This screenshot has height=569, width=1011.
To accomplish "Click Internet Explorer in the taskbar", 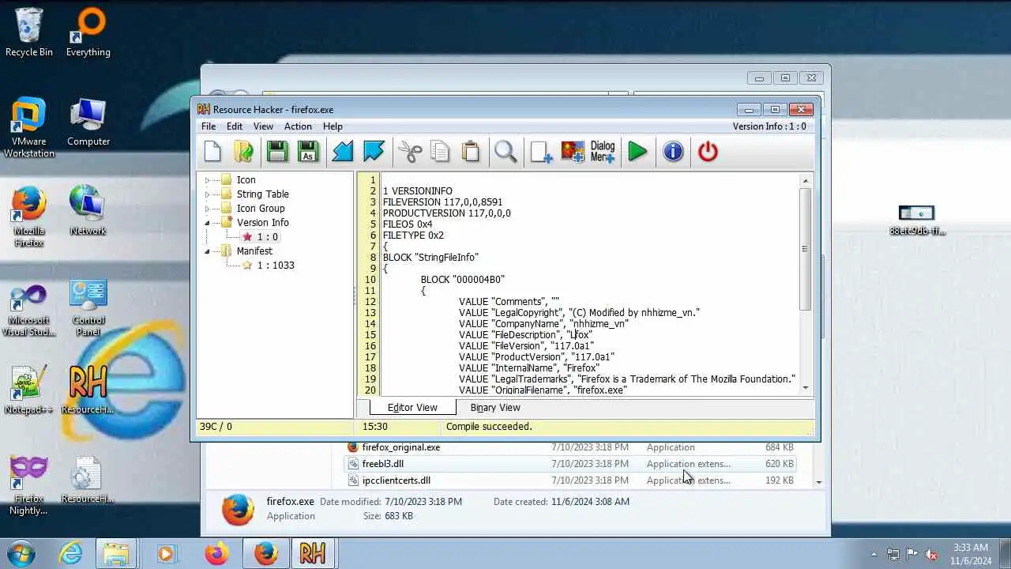I will tap(71, 553).
